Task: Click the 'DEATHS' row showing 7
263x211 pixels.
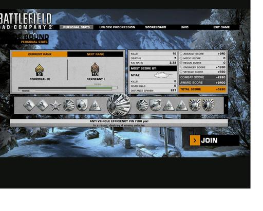Action: [x=153, y=58]
